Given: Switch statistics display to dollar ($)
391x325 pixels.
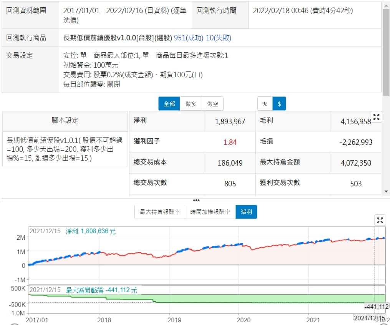Looking at the screenshot, I should click(279, 104).
